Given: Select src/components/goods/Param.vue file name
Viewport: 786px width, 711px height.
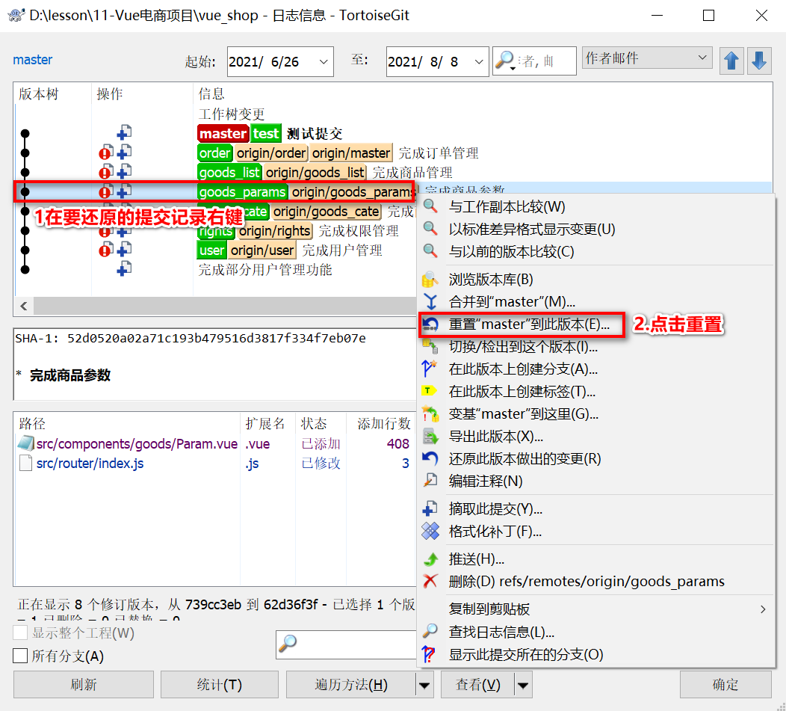Looking at the screenshot, I should click(x=137, y=444).
